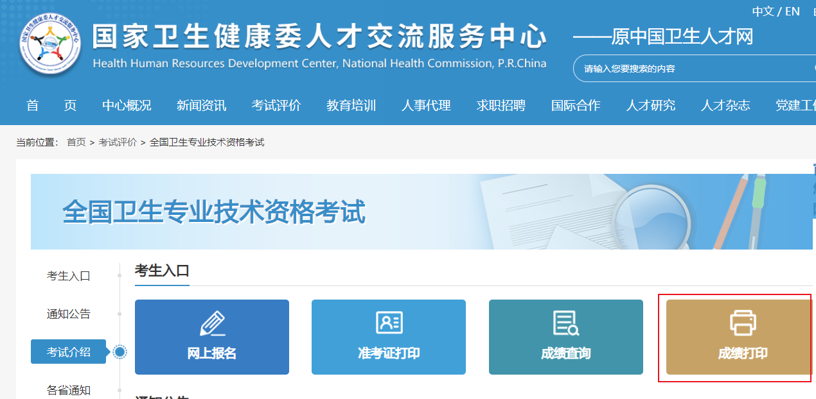Click the 首页 breadcrumb link
The image size is (816, 399).
tap(76, 142)
